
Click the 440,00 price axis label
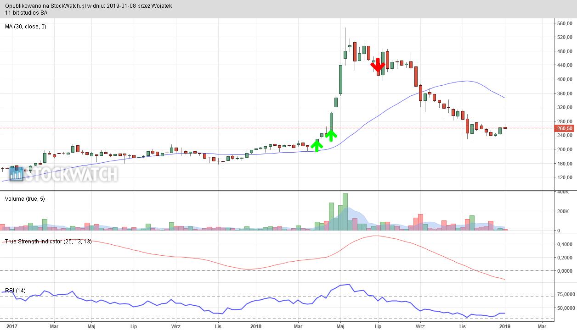coord(564,66)
